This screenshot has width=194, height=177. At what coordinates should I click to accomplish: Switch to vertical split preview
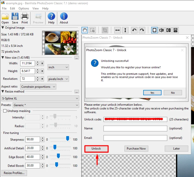pyautogui.click(x=161, y=30)
